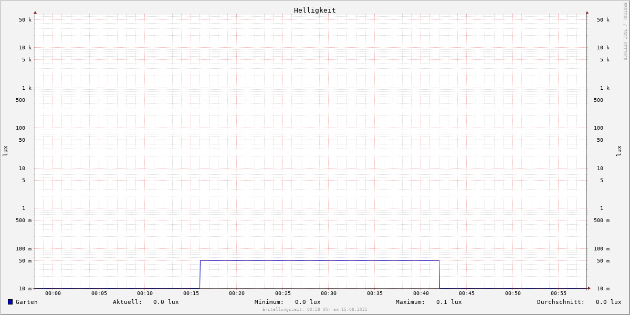Select "50 m" on the left axis
The image size is (630, 315).
(25, 261)
